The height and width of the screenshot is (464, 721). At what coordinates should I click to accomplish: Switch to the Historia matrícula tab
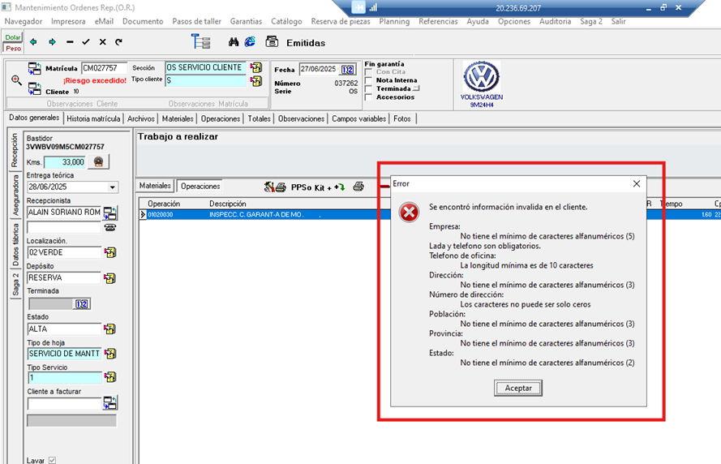pos(93,118)
